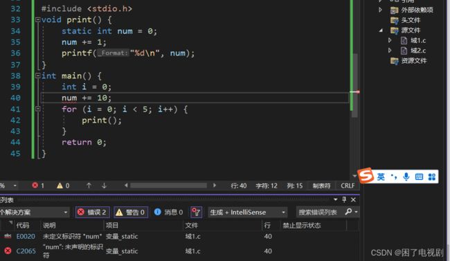Pin the error list panel with the pushpin icon
Viewport: 450px width, 261px height.
(x=344, y=199)
